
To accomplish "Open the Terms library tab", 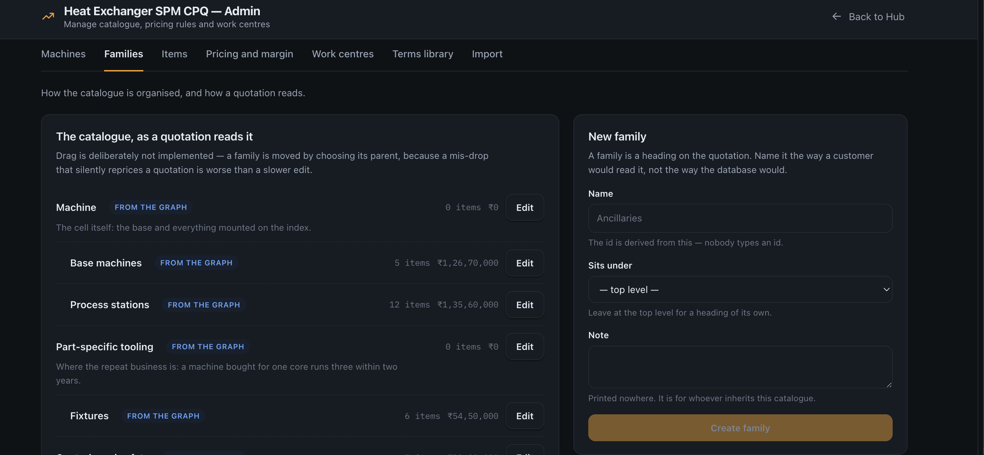I will (423, 54).
